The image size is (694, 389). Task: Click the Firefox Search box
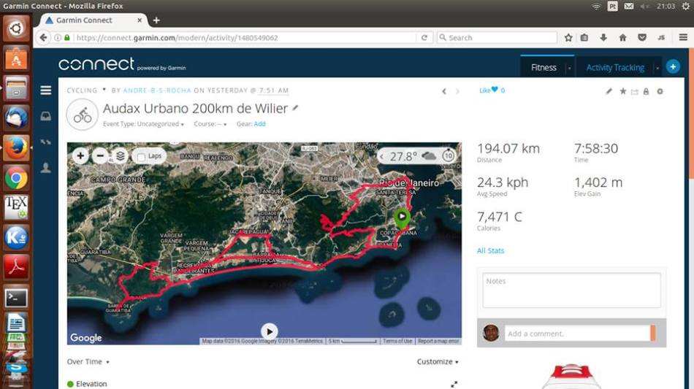[x=497, y=37]
